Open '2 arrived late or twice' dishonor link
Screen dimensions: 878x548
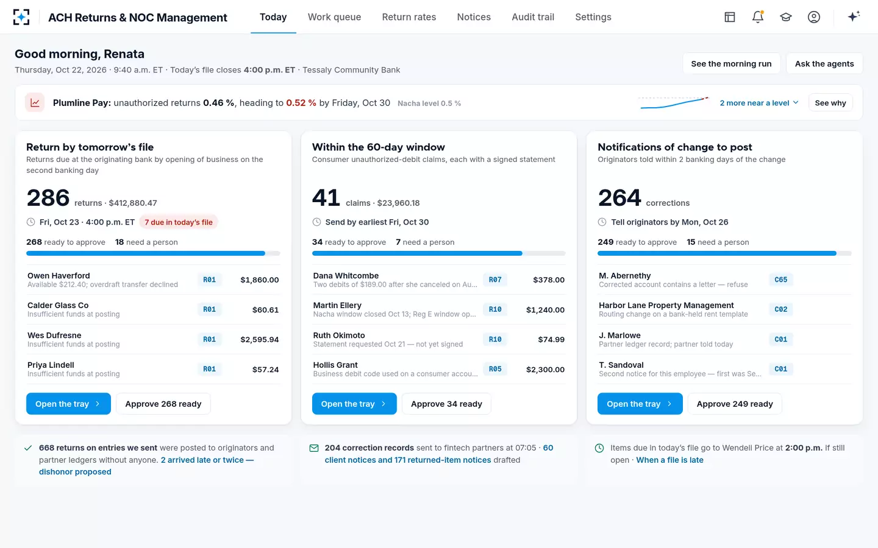[146, 466]
